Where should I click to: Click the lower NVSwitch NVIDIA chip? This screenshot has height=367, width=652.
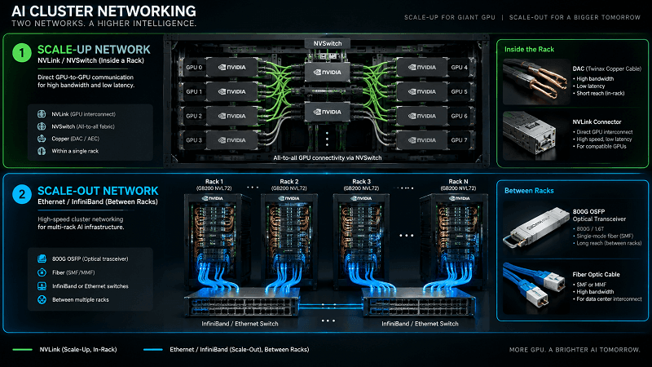(x=328, y=112)
